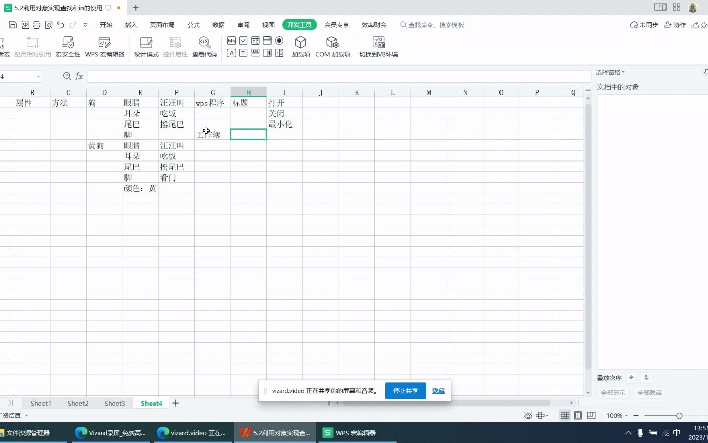Insert an option (radio) button control
This screenshot has height=443, width=708.
(279, 40)
